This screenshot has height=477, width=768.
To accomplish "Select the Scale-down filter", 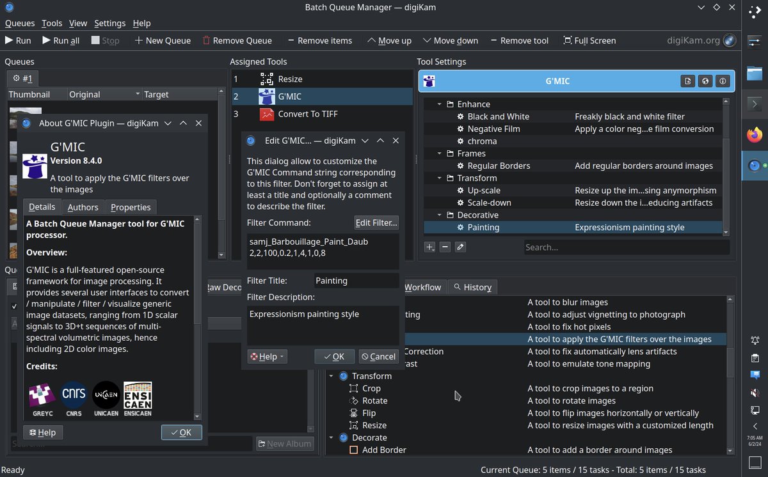I will pyautogui.click(x=489, y=203).
